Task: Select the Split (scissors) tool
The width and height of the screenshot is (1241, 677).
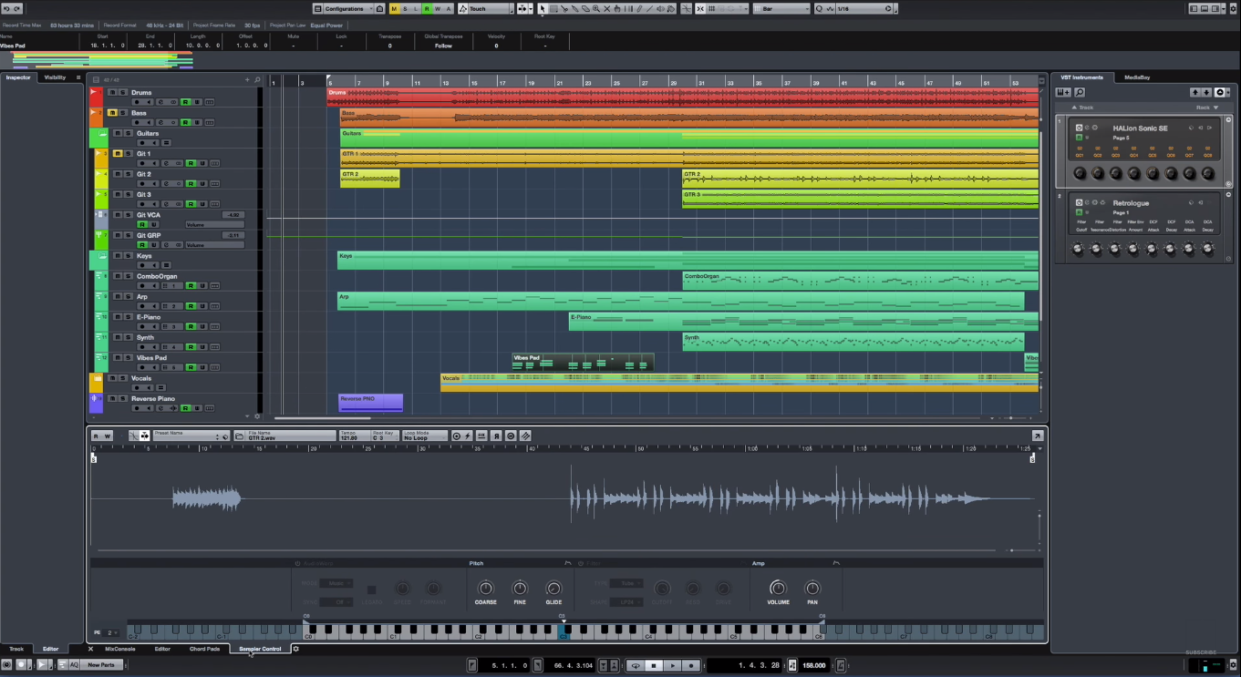Action: 564,8
